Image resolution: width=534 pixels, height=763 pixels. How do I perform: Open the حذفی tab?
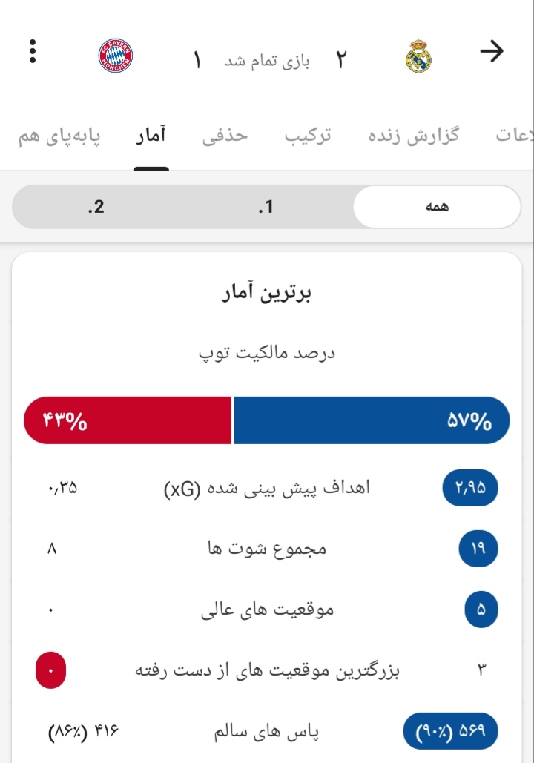225,135
